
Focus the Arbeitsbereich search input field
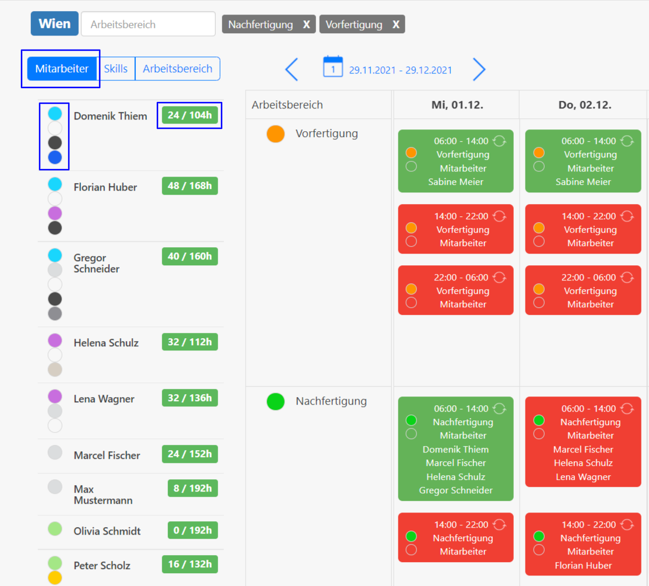pos(148,24)
